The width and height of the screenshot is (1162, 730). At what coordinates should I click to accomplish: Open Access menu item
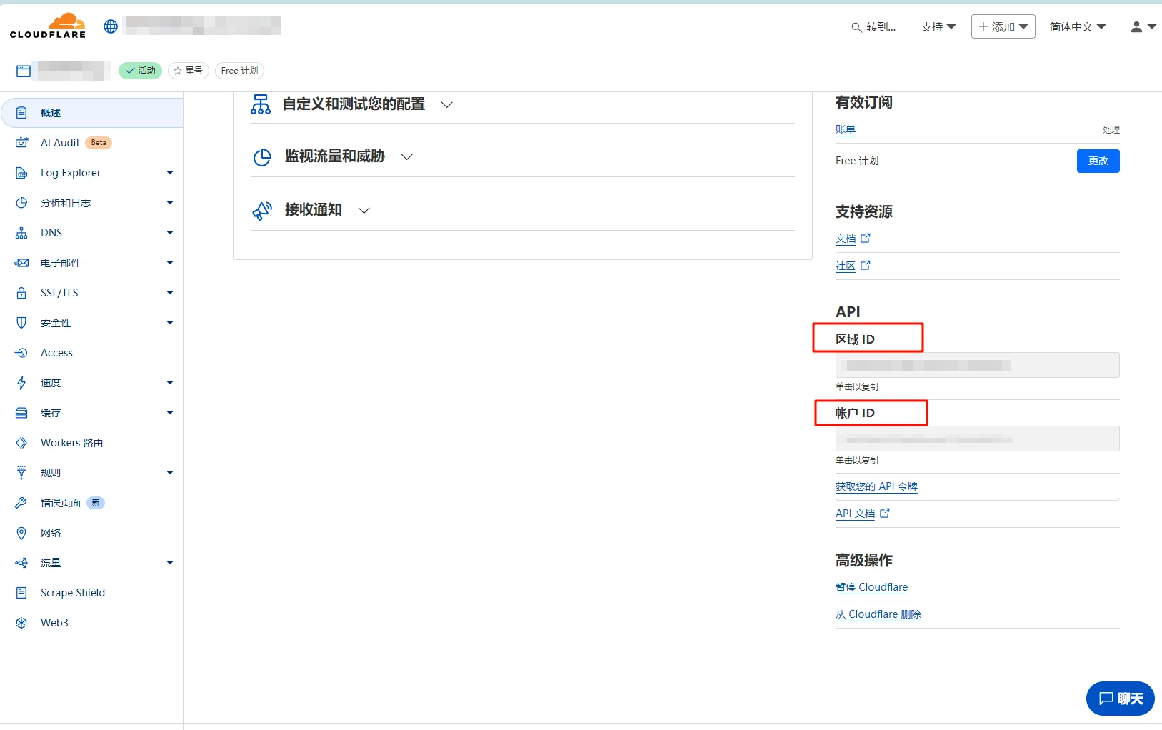pyautogui.click(x=92, y=353)
